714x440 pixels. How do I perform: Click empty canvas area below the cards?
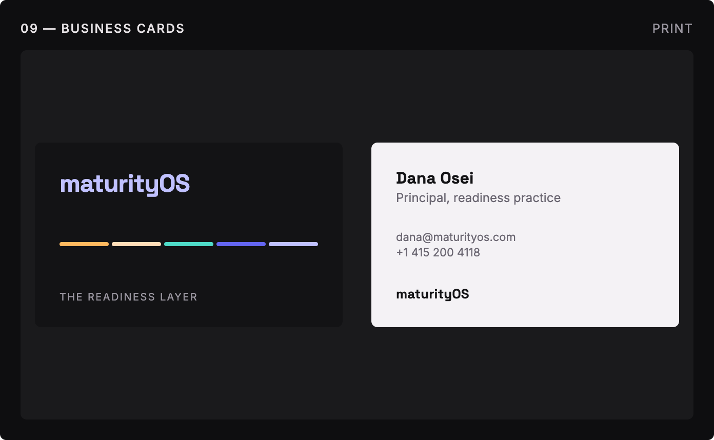pos(357,373)
